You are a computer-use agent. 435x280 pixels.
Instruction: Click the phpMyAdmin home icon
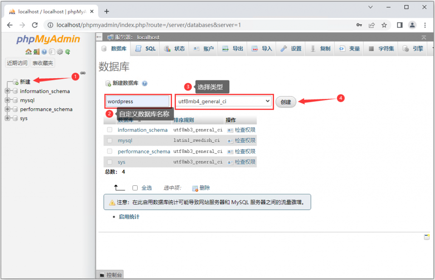[x=28, y=52]
